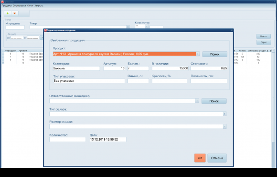
Task: Click the Категория field with Закуска
Action: click(76, 68)
